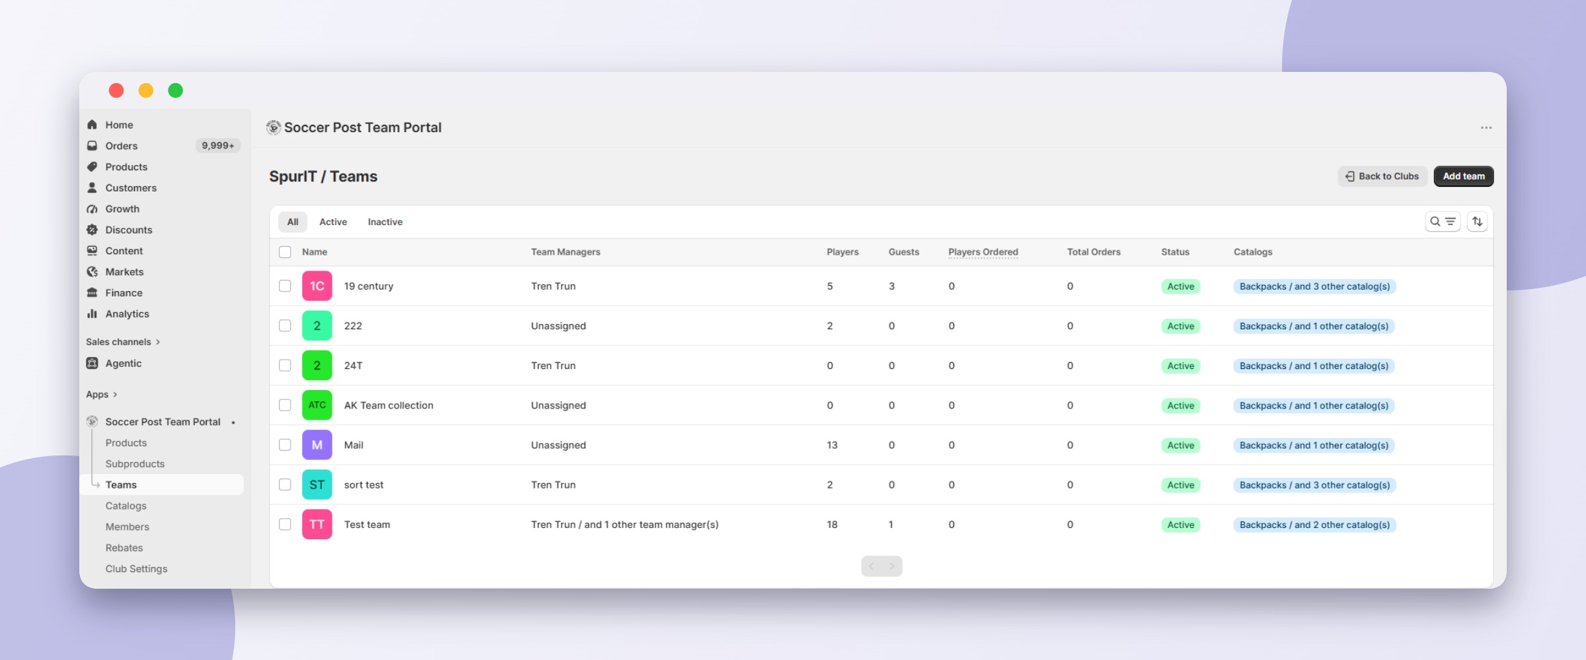Click the Analytics bar chart icon
1586x660 pixels.
click(x=92, y=314)
